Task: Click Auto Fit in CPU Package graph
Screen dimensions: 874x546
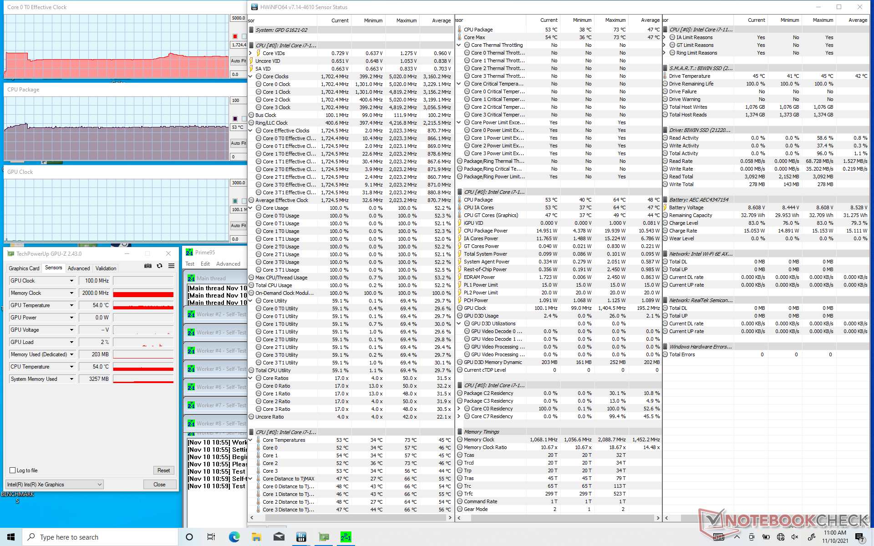Action: [238, 143]
